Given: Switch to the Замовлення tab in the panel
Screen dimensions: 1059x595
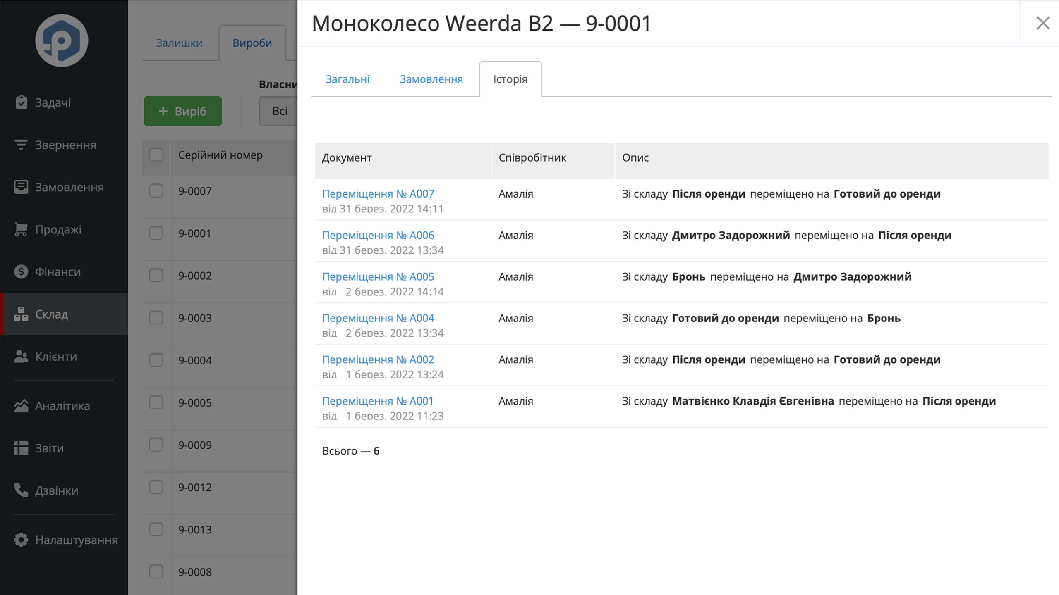Looking at the screenshot, I should point(431,79).
